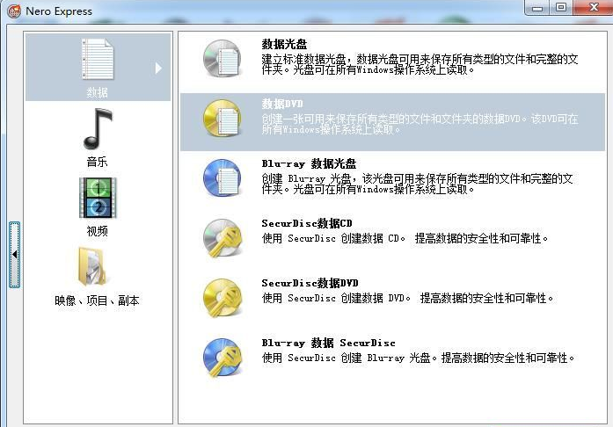Select the SecurDisc数据DVD heading
Viewport: 613px width, 427px height.
(310, 283)
